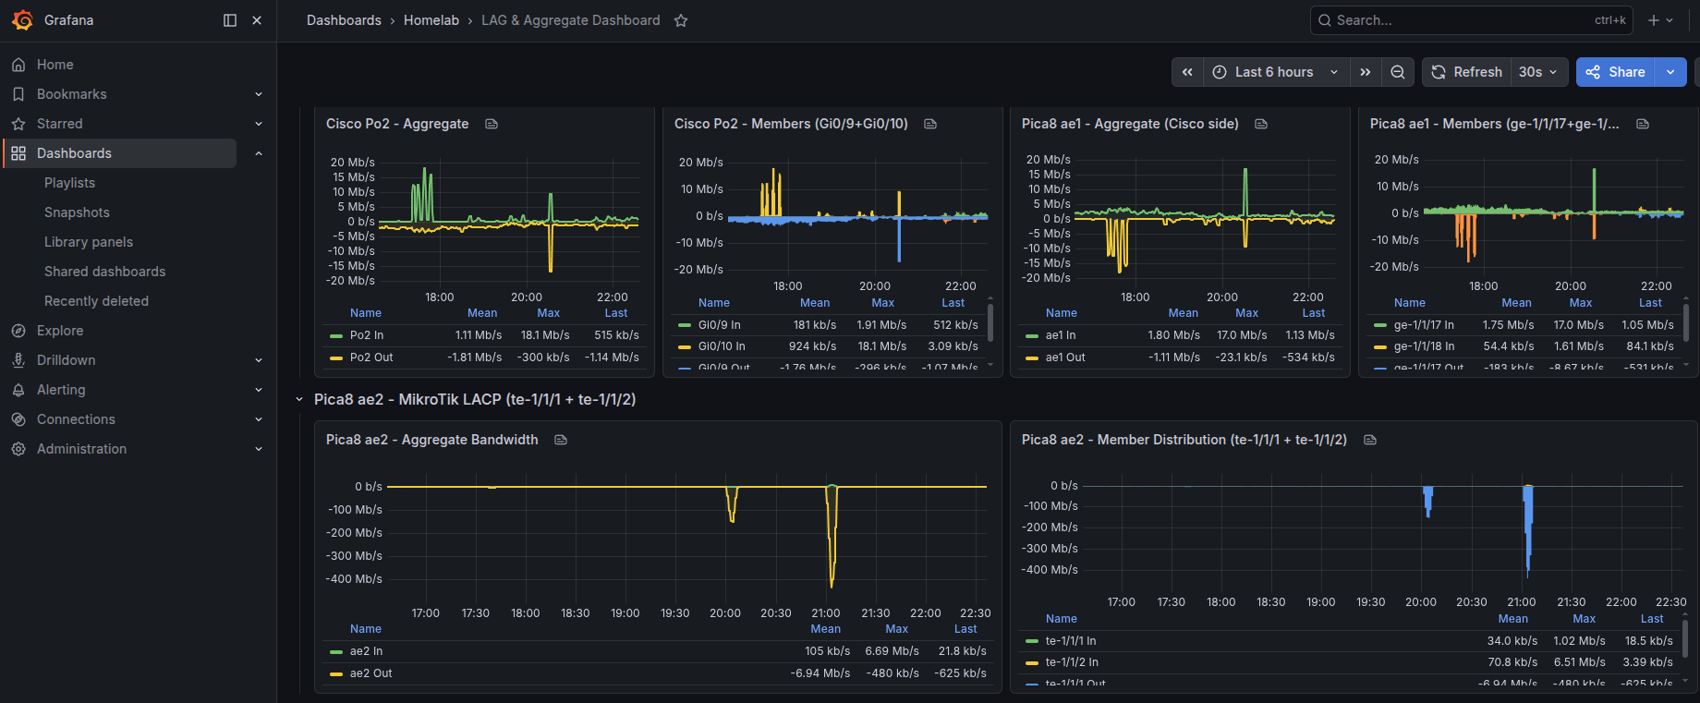Undock the sidebar menu icon
This screenshot has height=703, width=1700.
230,20
